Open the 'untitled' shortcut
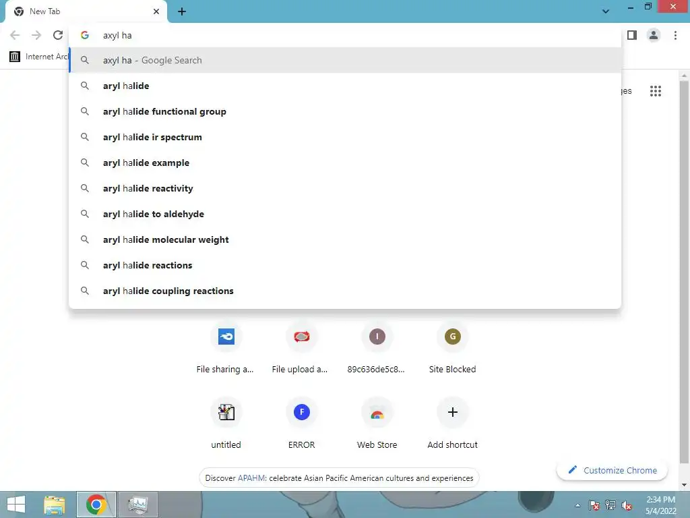This screenshot has height=518, width=690. point(226,423)
